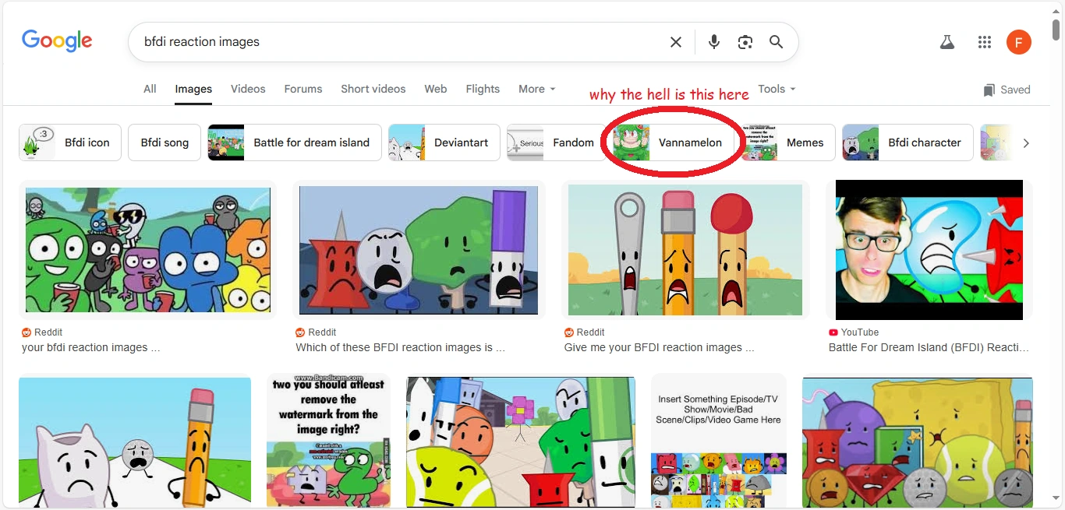
Task: Open the Google apps grid
Action: point(984,41)
